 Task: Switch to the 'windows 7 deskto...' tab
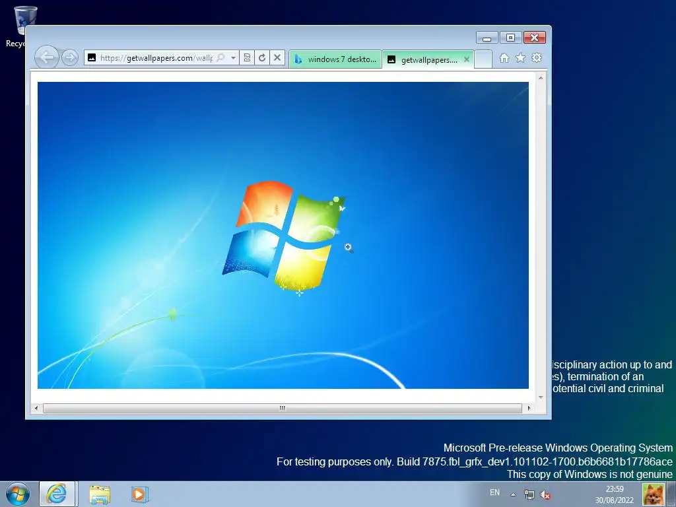(x=335, y=59)
